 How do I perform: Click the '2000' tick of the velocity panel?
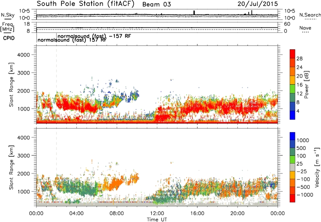23,174
